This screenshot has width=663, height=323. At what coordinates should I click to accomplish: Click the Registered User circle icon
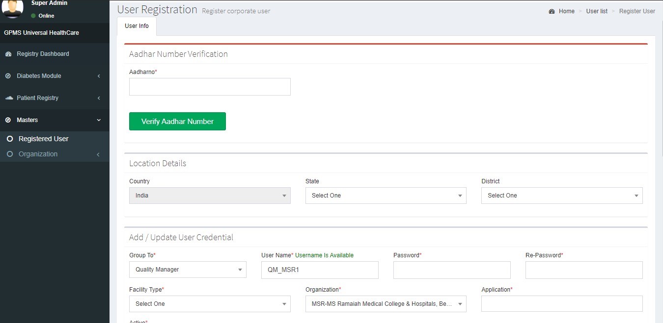click(x=10, y=139)
